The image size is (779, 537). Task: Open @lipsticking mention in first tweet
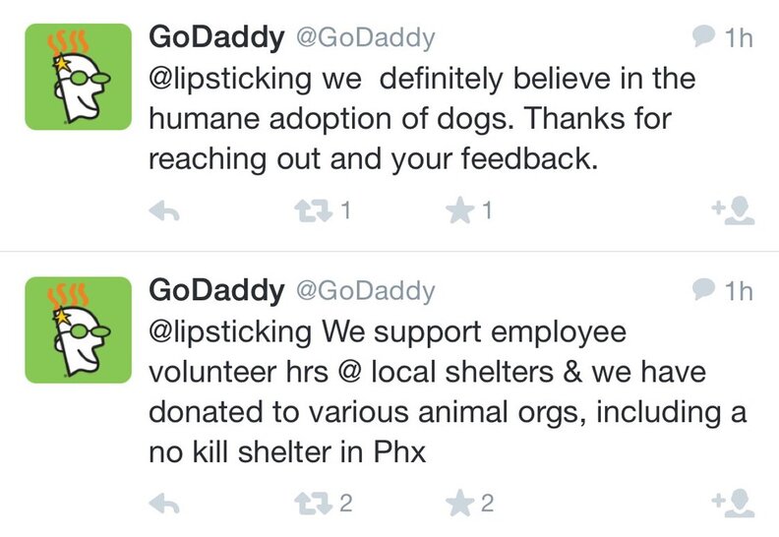[x=230, y=79]
